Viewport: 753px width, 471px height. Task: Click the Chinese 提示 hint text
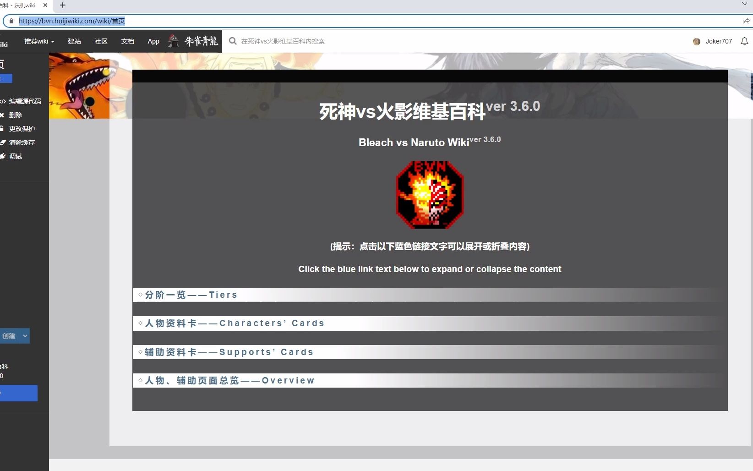click(x=430, y=246)
